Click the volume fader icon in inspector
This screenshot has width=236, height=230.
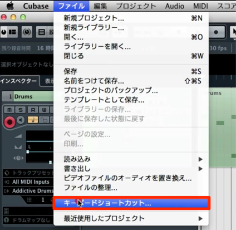coord(18,136)
